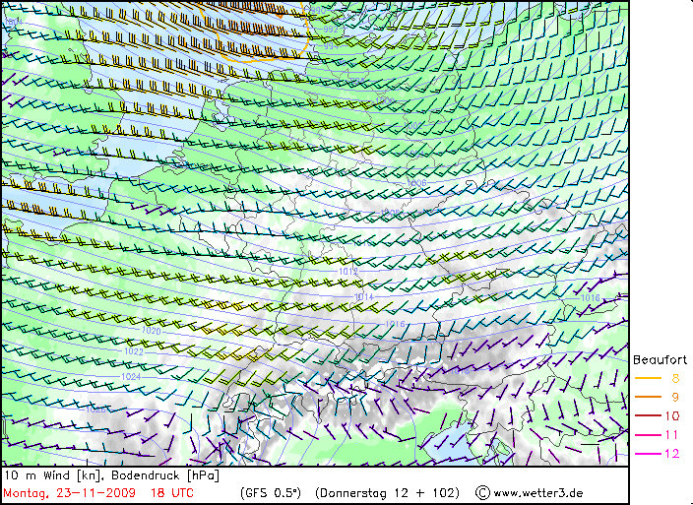Click the 1014 isobar label

tap(364, 297)
